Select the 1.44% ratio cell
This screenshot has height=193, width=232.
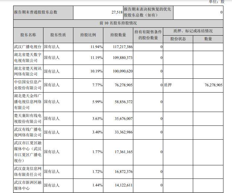point(97,185)
